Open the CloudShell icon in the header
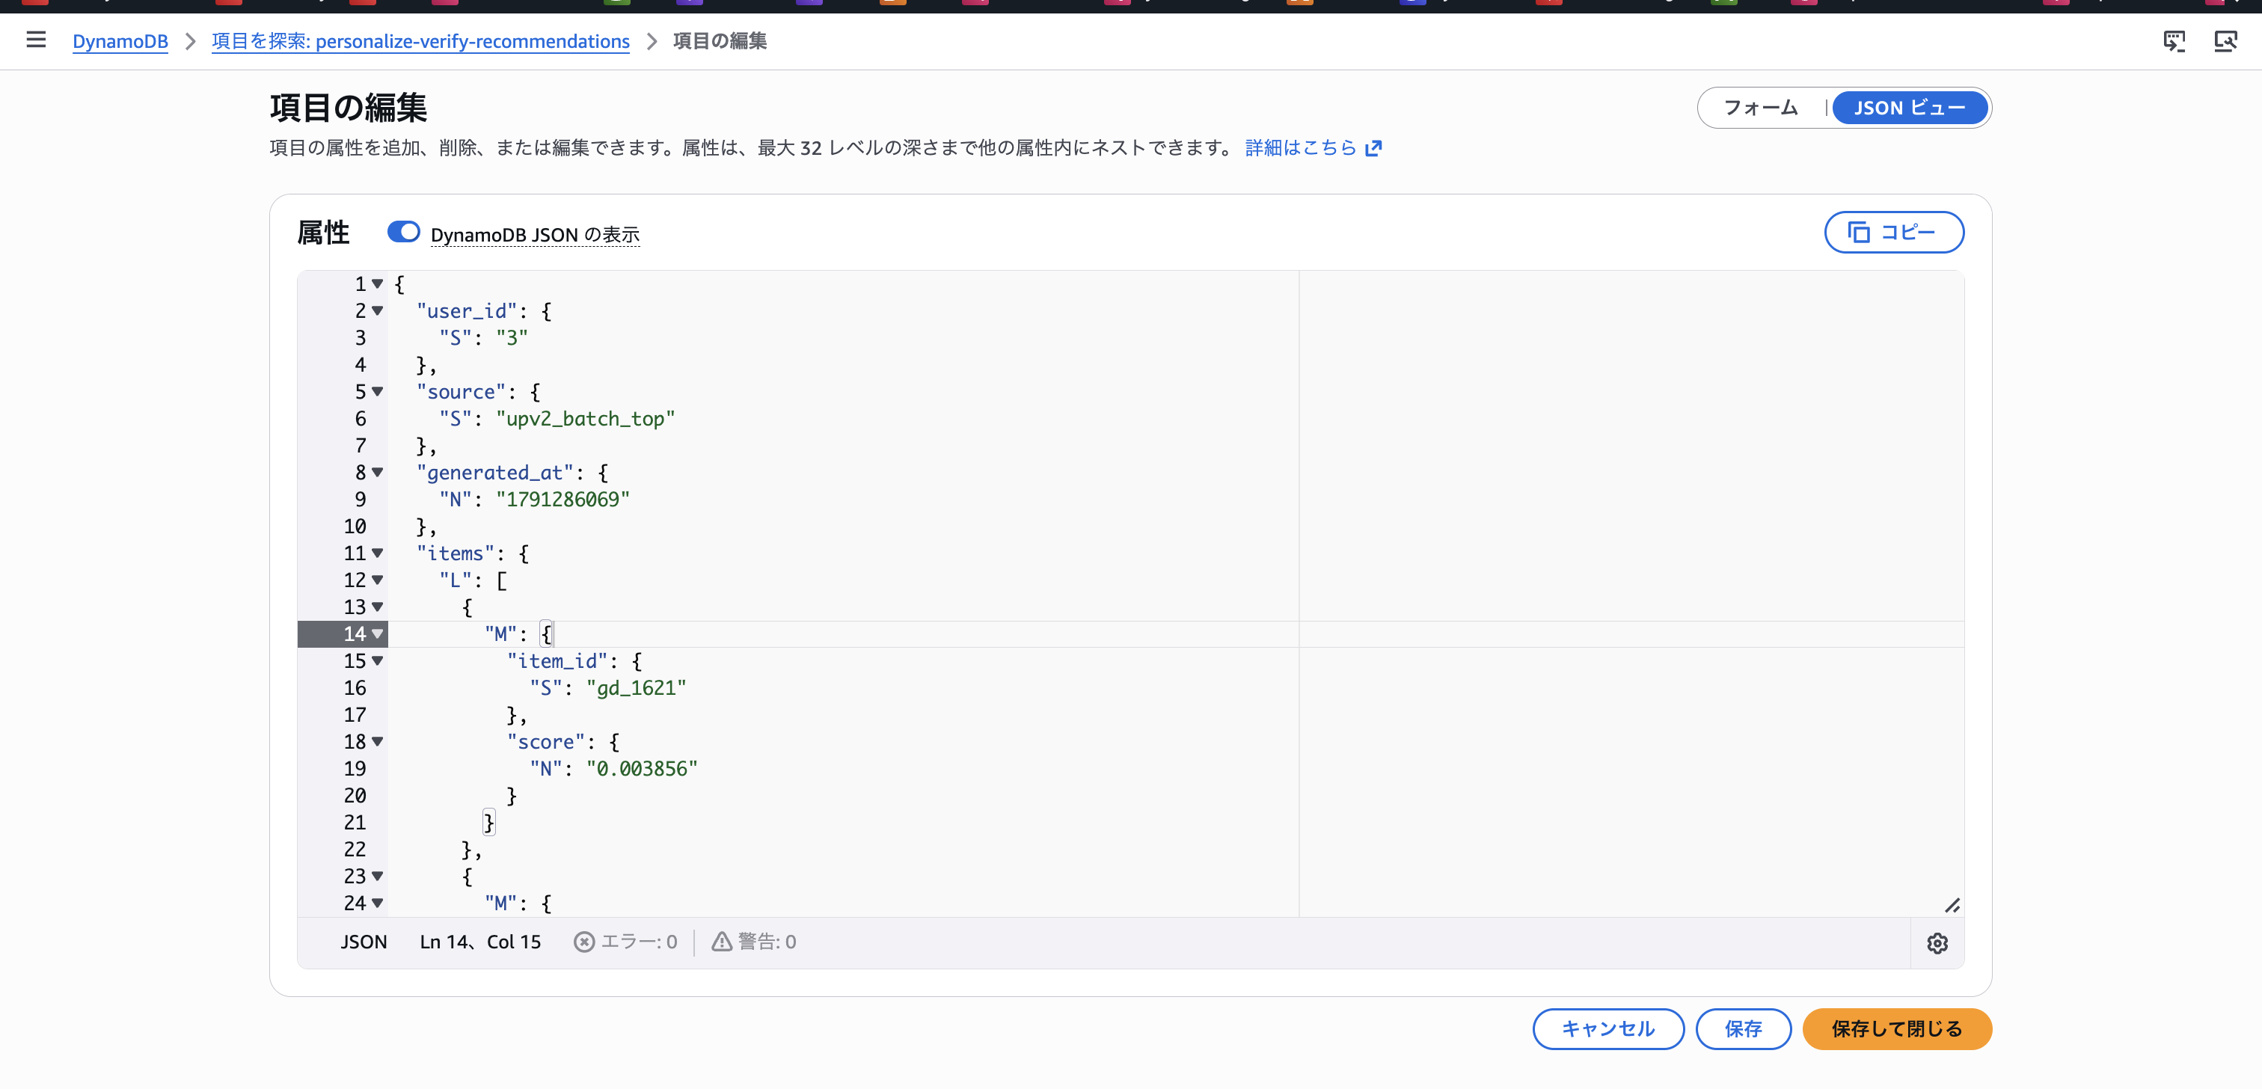2262x1089 pixels. [x=2174, y=40]
